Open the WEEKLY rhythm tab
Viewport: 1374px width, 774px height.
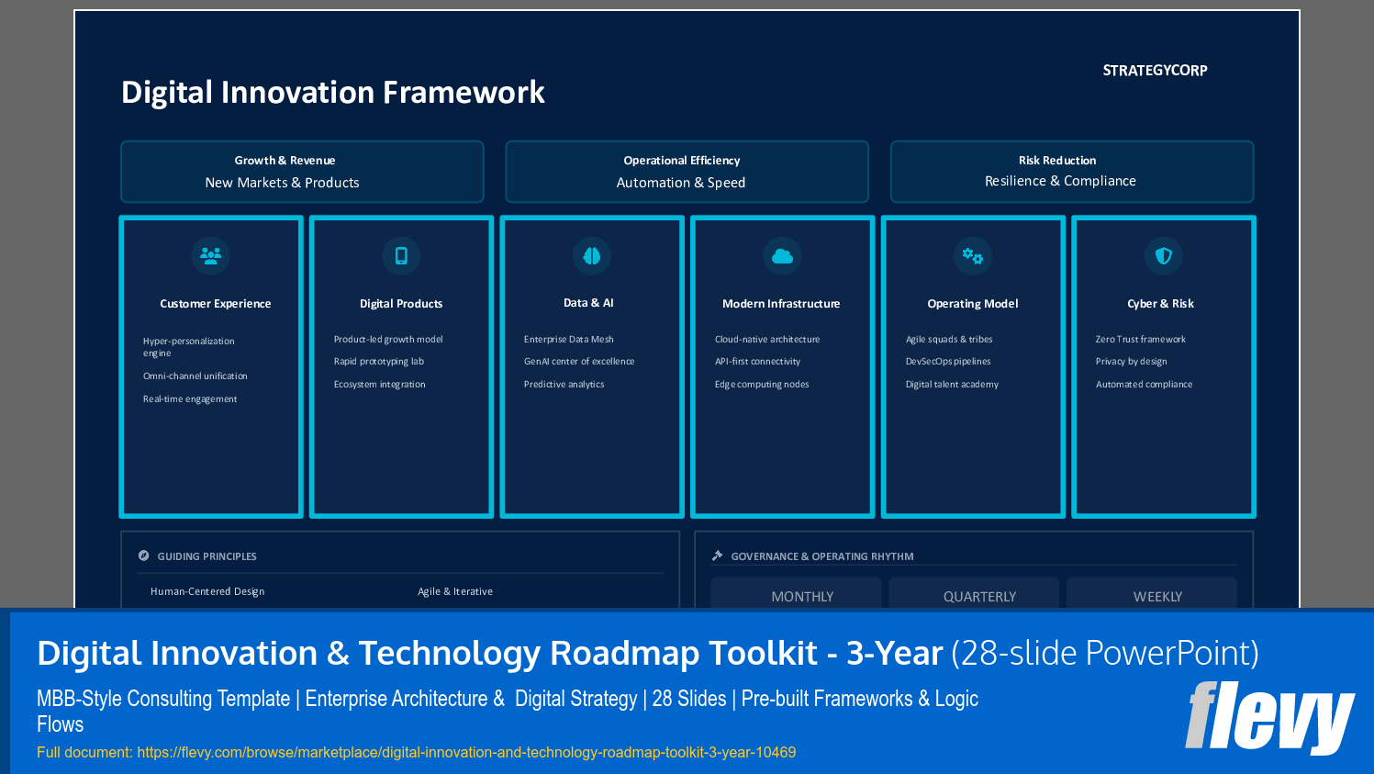coord(1157,596)
